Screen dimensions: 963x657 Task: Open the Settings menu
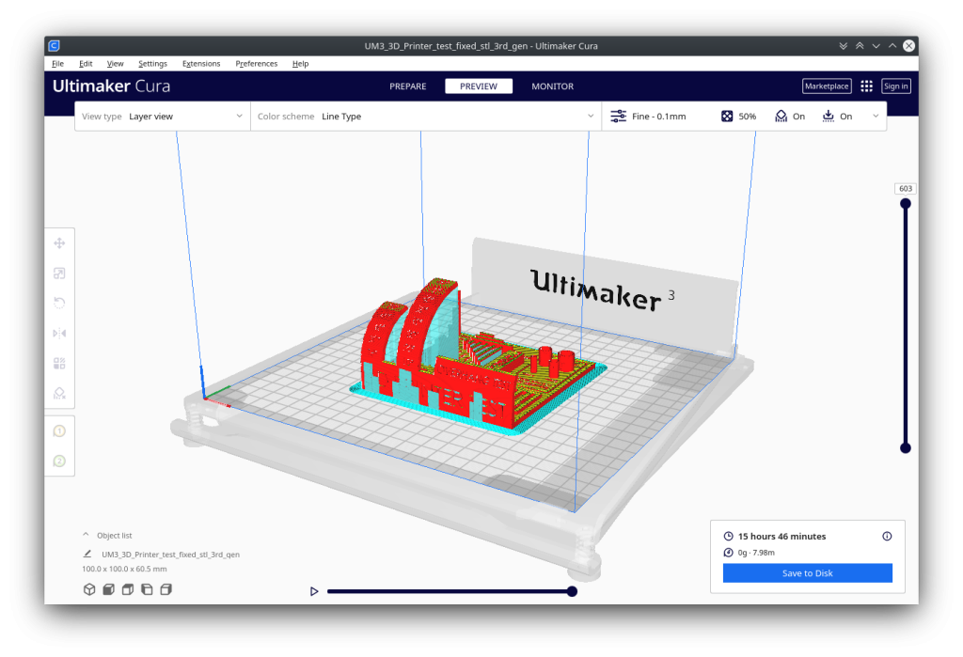[152, 64]
